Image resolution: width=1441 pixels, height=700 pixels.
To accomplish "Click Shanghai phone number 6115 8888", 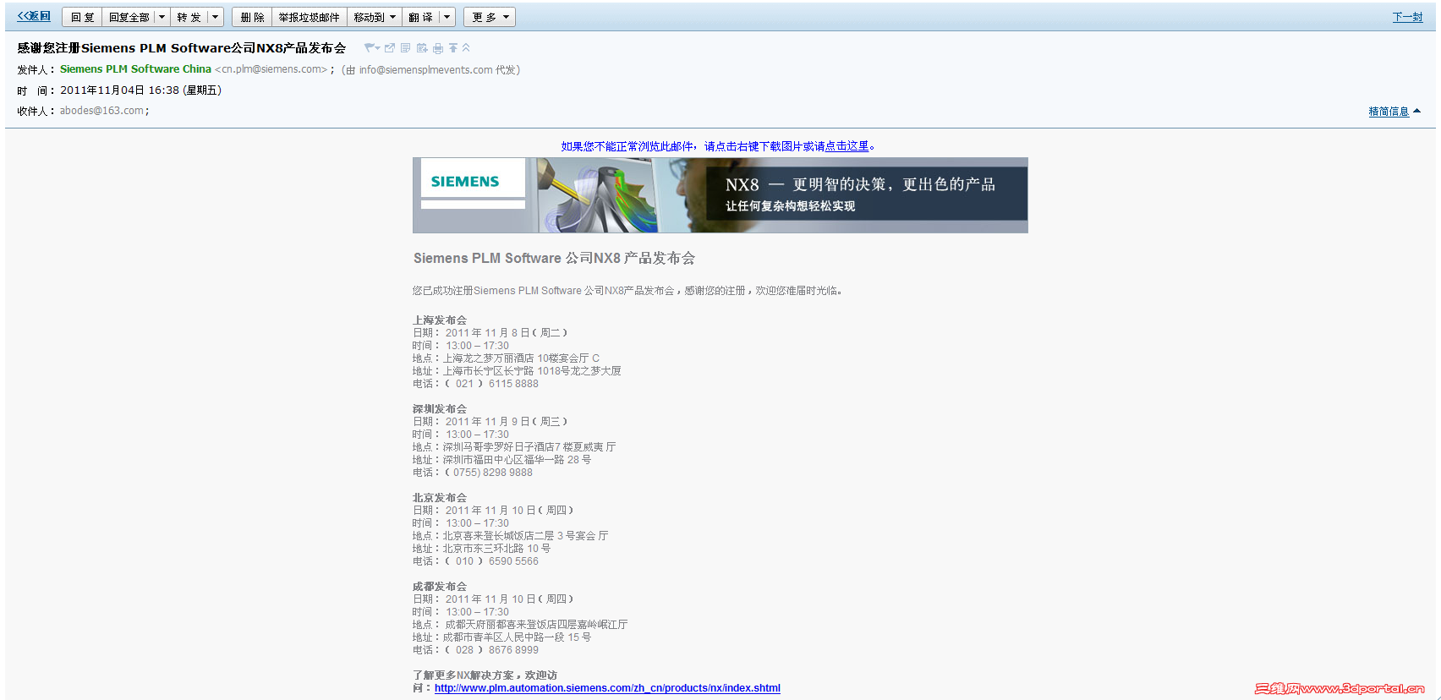I will tap(513, 384).
